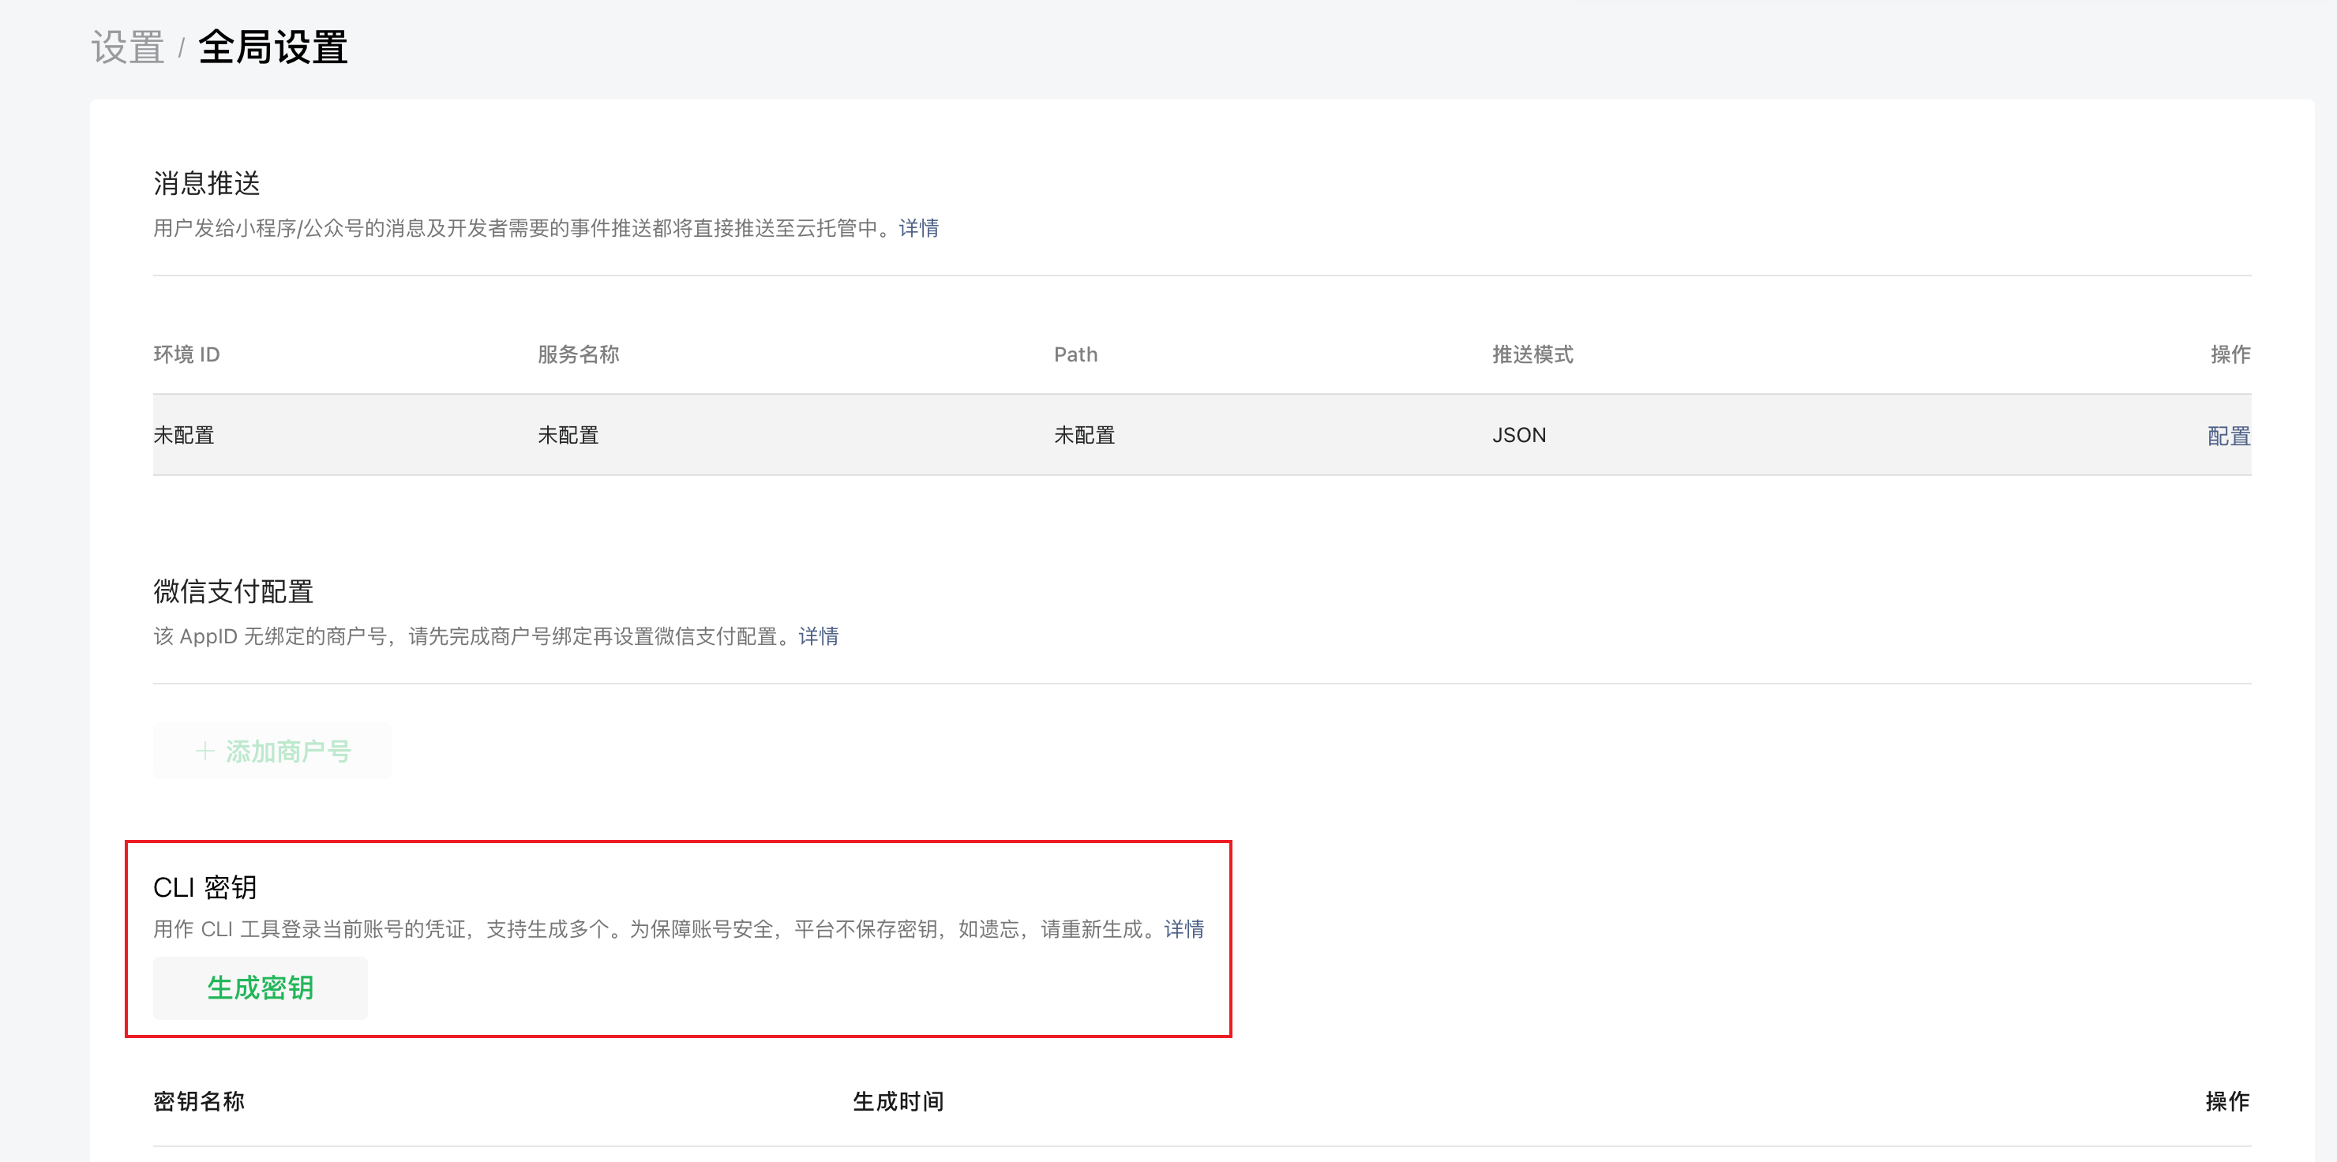Screen dimensions: 2337x1162
Task: Click the plus icon in 添加商户号
Action: (x=205, y=750)
